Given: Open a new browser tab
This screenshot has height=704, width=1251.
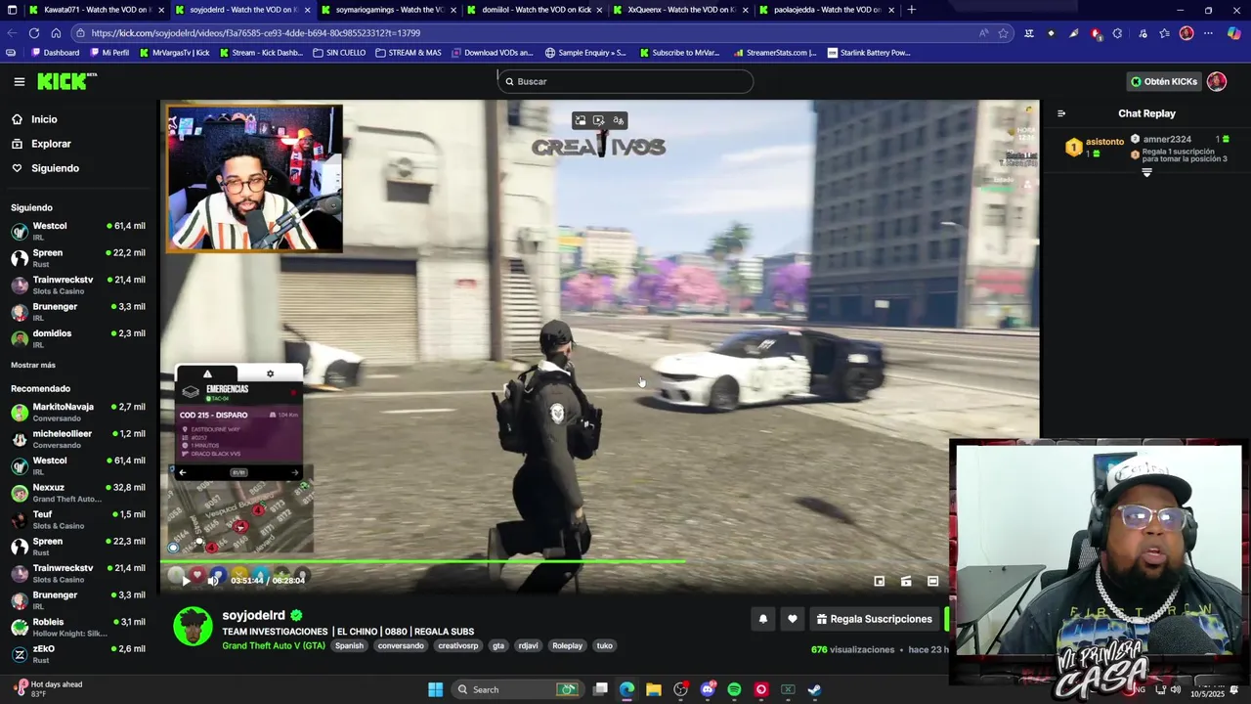Looking at the screenshot, I should click(911, 10).
